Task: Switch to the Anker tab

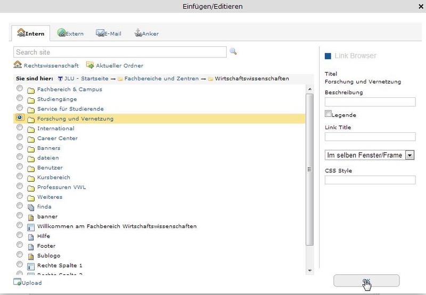Action: coord(146,33)
